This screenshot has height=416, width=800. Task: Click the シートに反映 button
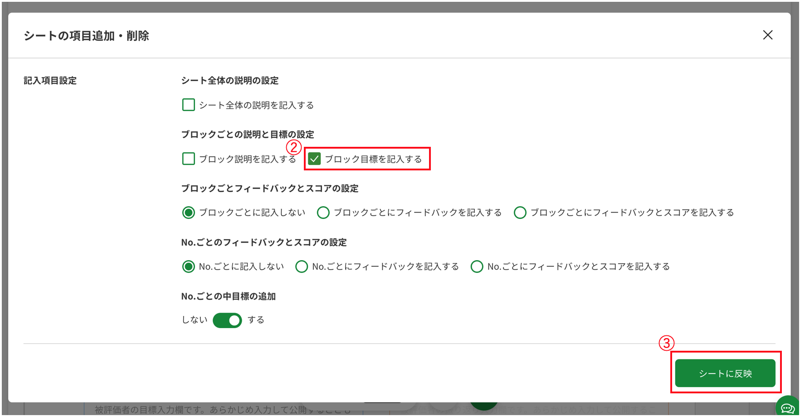[725, 373]
